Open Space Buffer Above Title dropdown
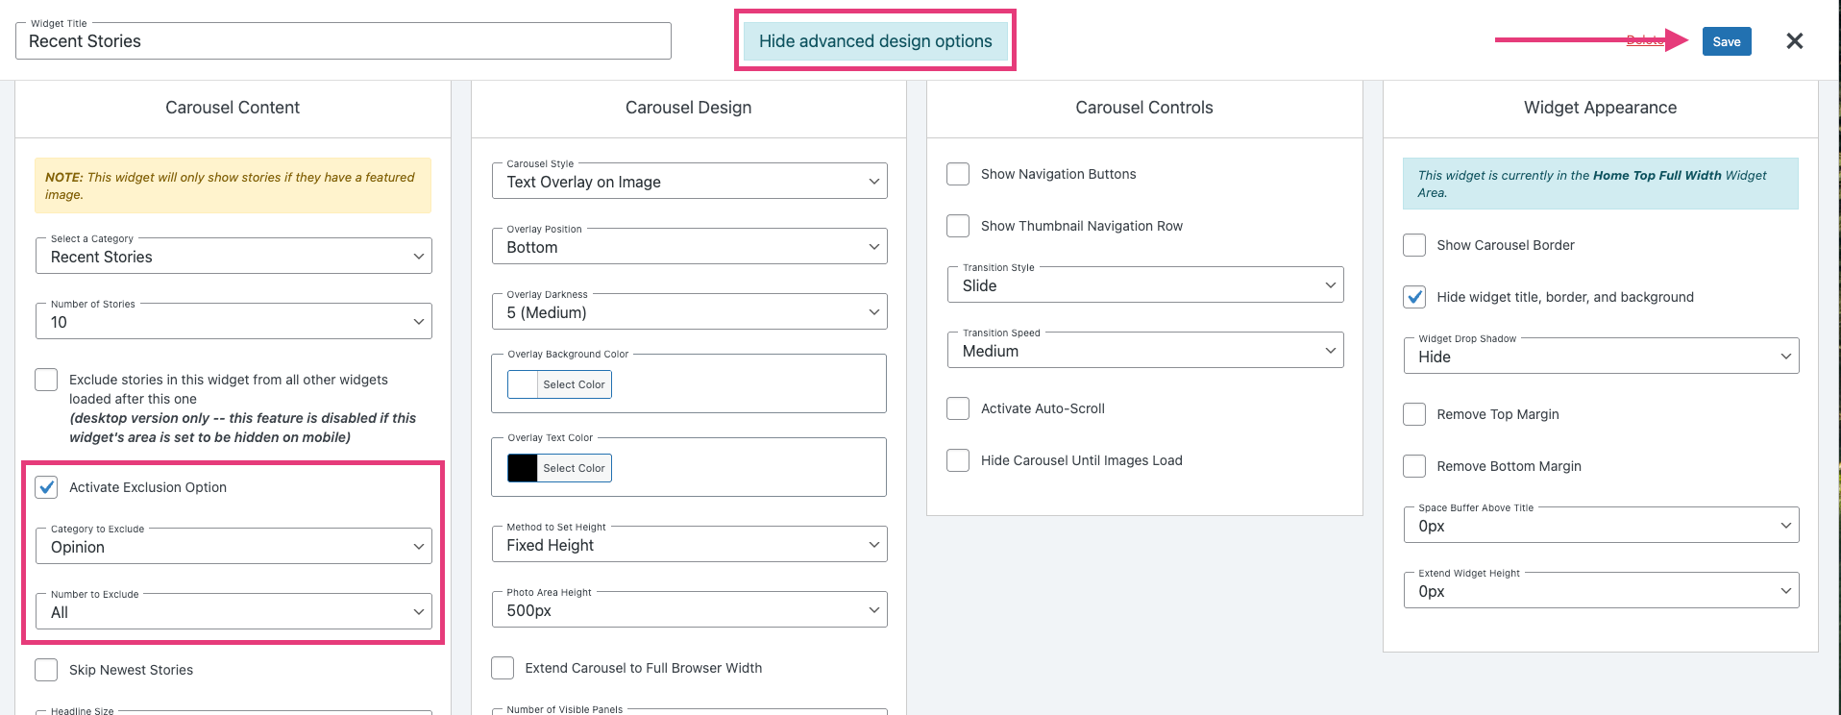The width and height of the screenshot is (1841, 715). coord(1601,526)
